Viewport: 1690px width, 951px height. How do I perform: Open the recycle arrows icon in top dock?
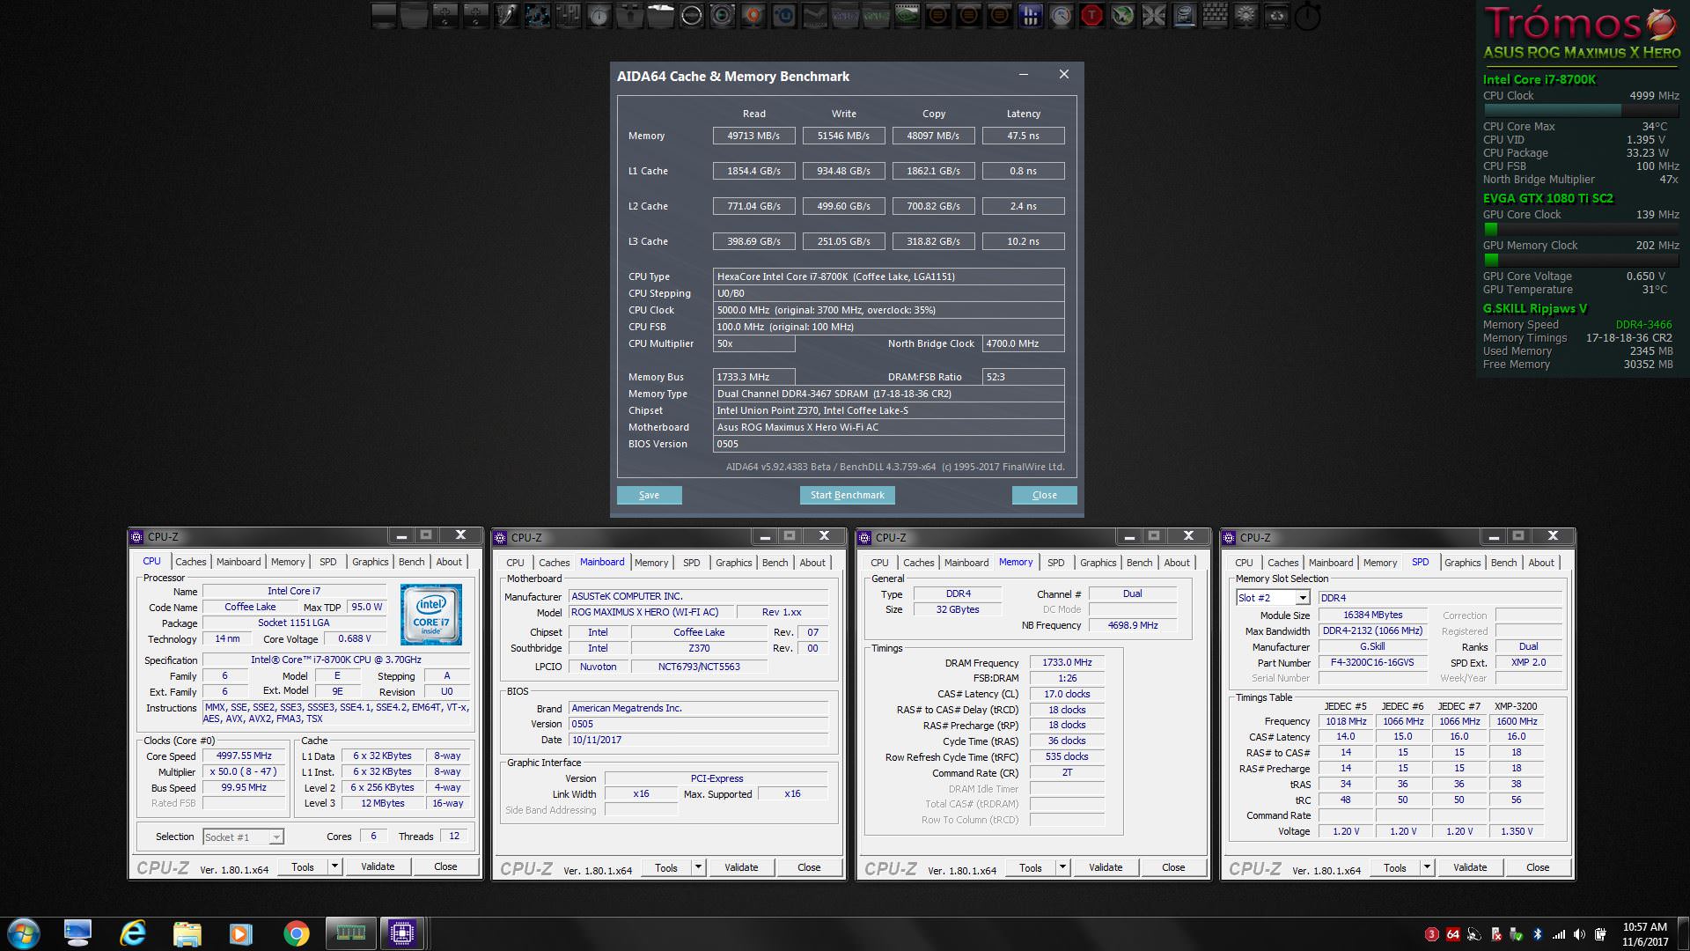pyautogui.click(x=1276, y=16)
